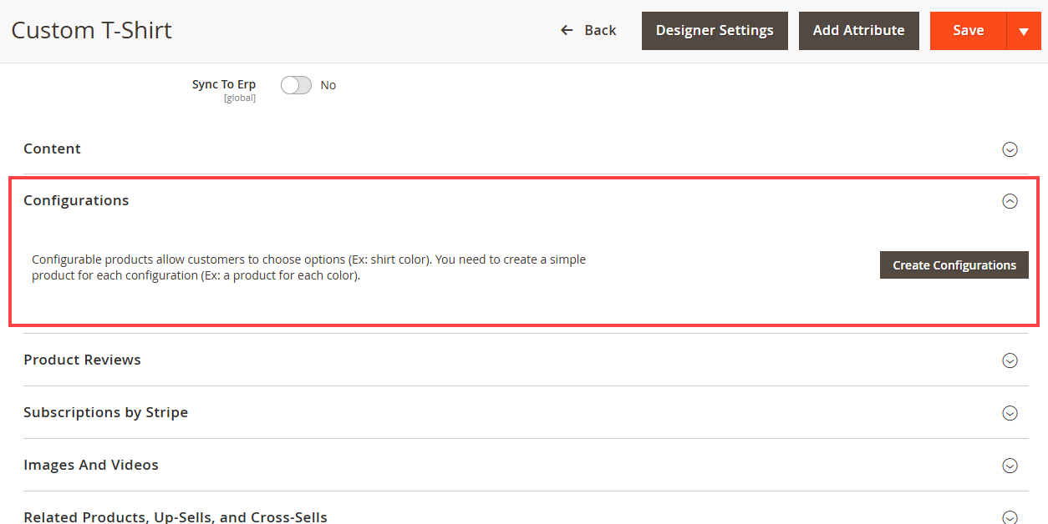The width and height of the screenshot is (1048, 524).
Task: Click the "No" label beside Sync toggle
Action: tap(328, 85)
